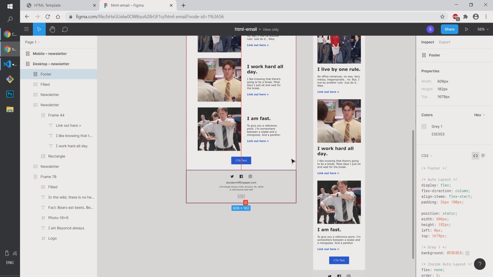The width and height of the screenshot is (493, 277).
Task: Select the Photo-16×9 layer
Action: pos(59,218)
